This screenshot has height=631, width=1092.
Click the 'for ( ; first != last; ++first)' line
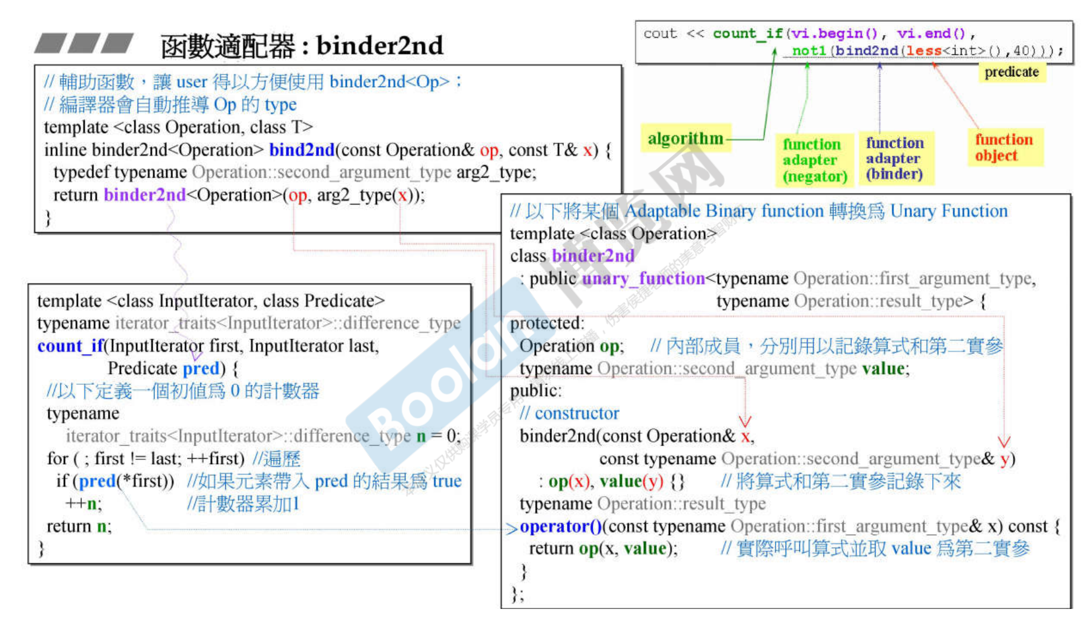[x=146, y=458]
